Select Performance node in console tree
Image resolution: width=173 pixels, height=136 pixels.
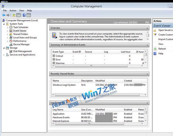tap(20, 41)
